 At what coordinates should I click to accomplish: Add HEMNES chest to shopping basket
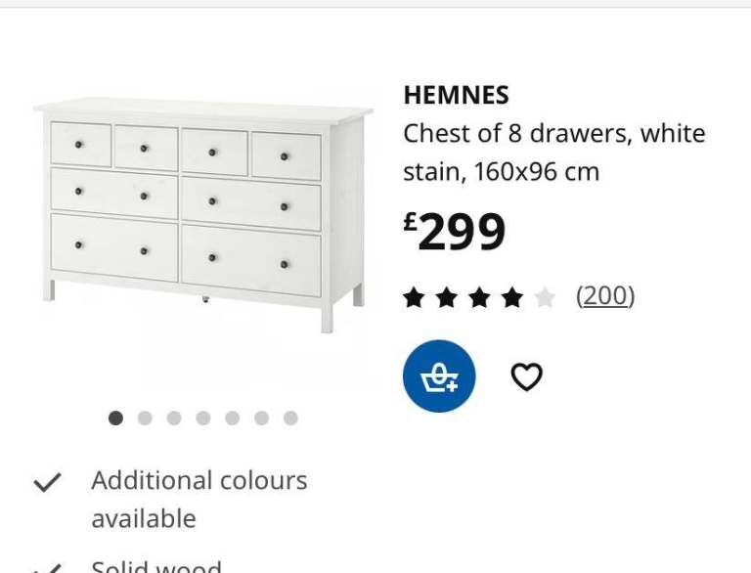[439, 376]
